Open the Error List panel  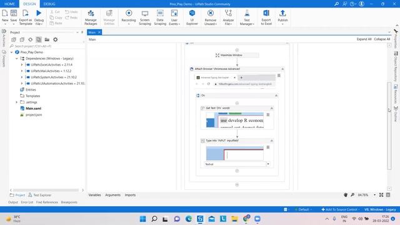point(27,202)
